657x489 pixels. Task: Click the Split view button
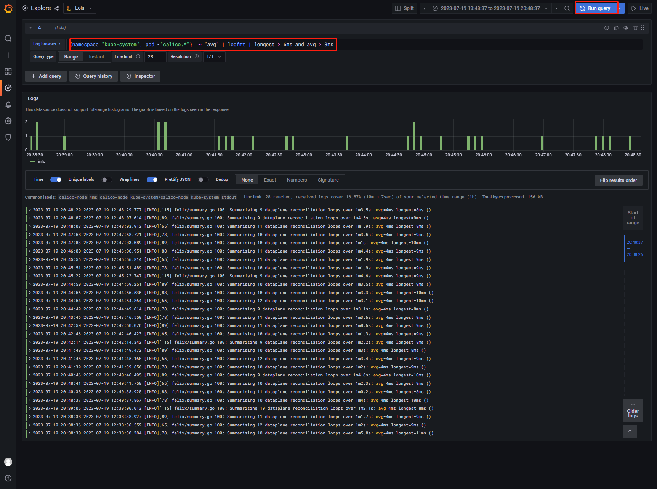[x=404, y=8]
